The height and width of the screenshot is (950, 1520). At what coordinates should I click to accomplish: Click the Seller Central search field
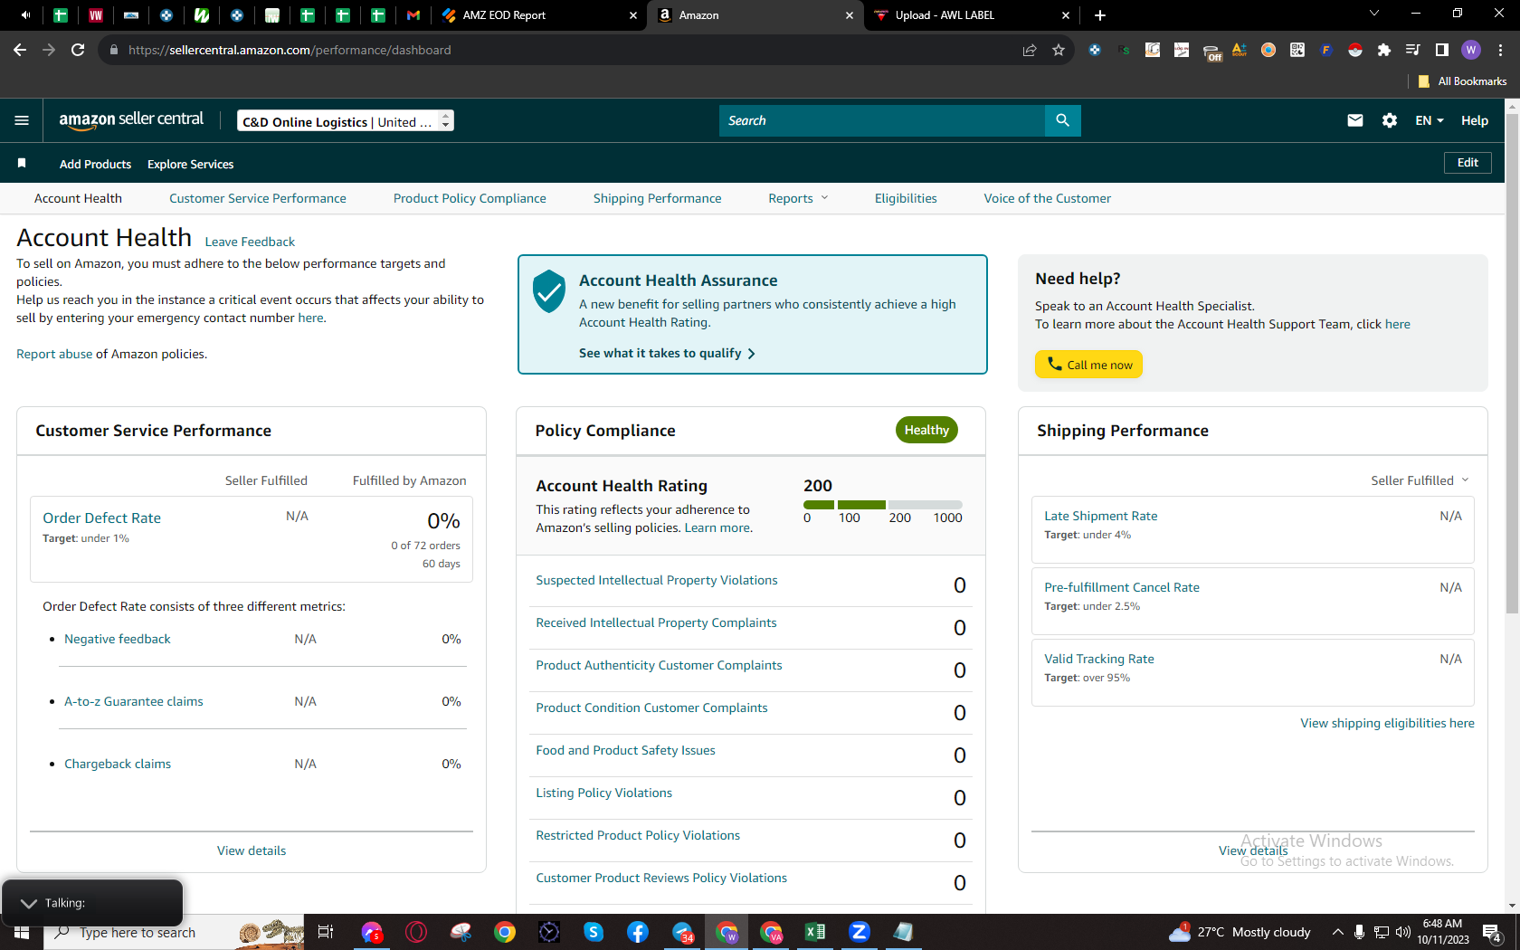[x=882, y=120]
